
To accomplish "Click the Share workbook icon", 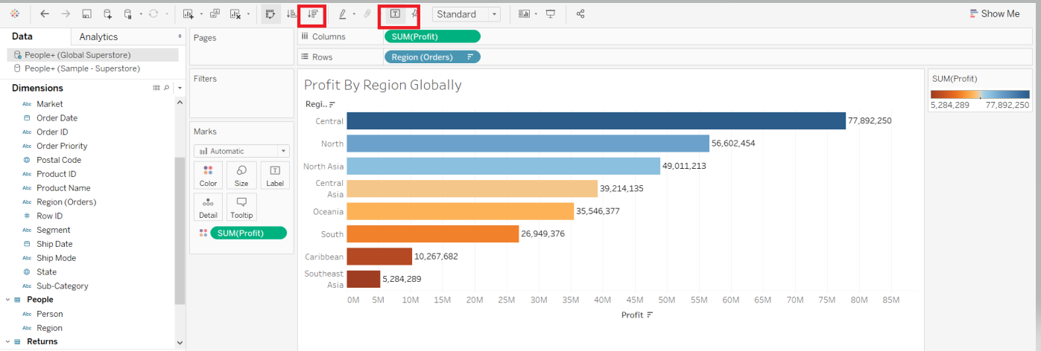I will pos(581,13).
